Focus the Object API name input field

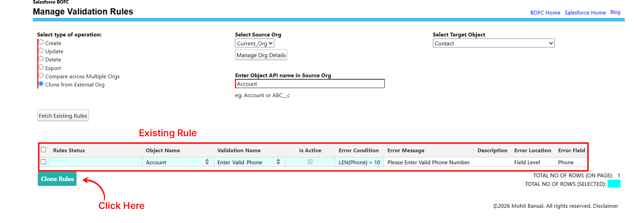[310, 84]
